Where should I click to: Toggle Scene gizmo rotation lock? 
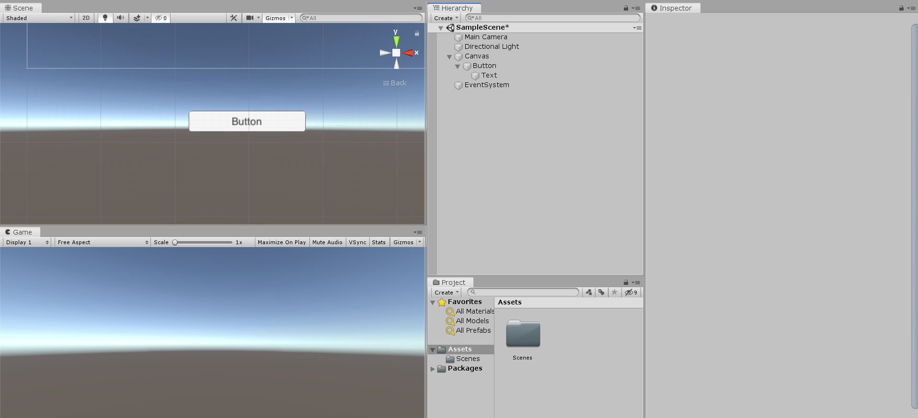pos(417,33)
